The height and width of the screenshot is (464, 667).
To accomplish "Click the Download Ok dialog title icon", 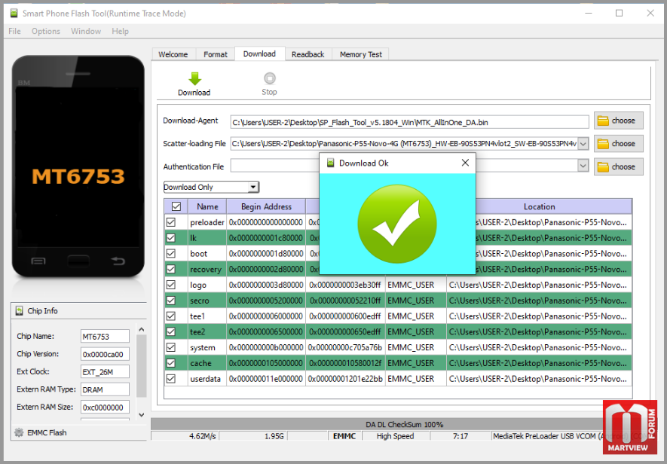I will (330, 163).
